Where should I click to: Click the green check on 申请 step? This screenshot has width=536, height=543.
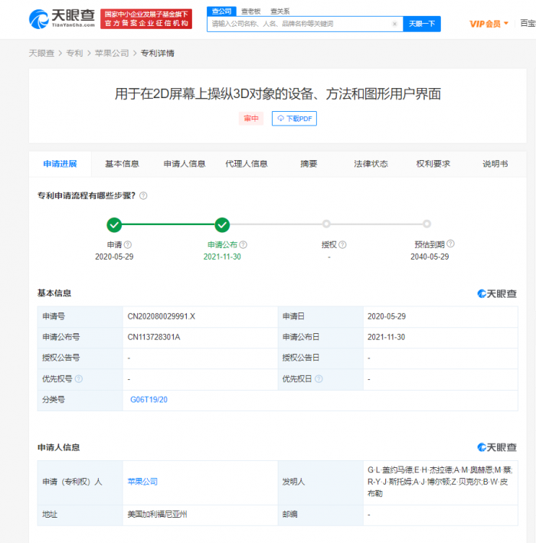(x=114, y=224)
